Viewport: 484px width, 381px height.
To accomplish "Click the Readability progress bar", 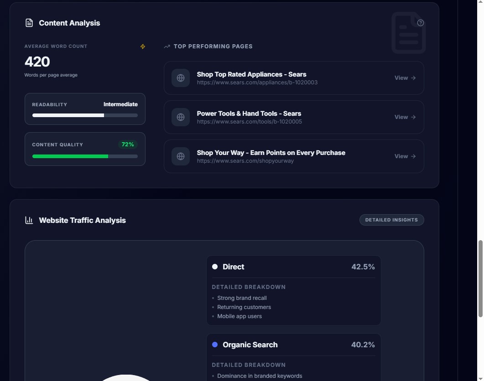I will [85, 115].
